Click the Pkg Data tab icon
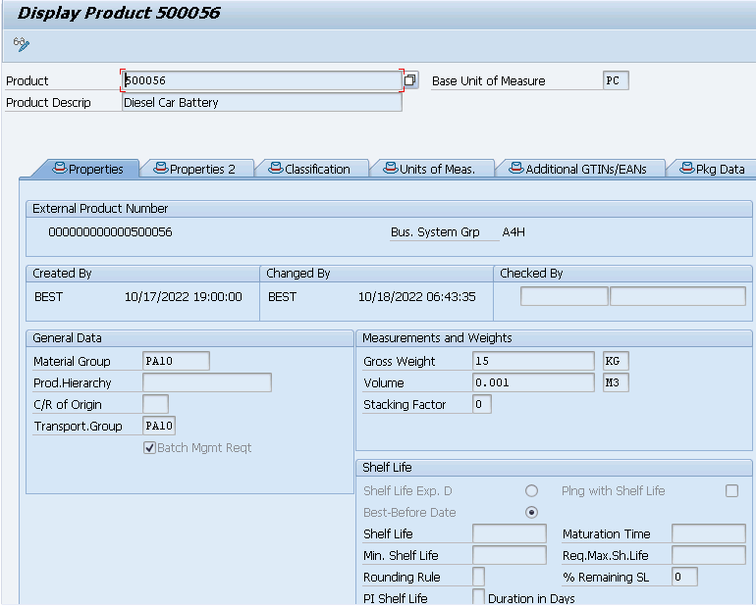This screenshot has height=608, width=756. click(686, 168)
